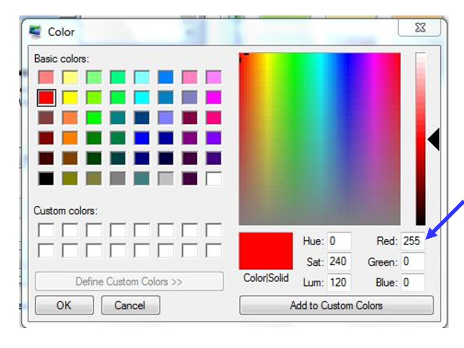Select the dark maroon swatch in fourth row
The width and height of the screenshot is (464, 348).
coord(46,138)
